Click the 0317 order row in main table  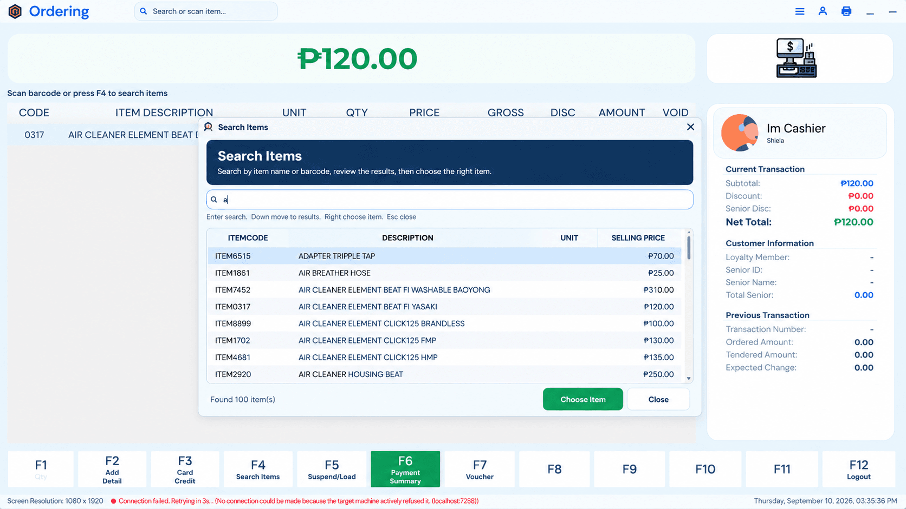point(103,135)
